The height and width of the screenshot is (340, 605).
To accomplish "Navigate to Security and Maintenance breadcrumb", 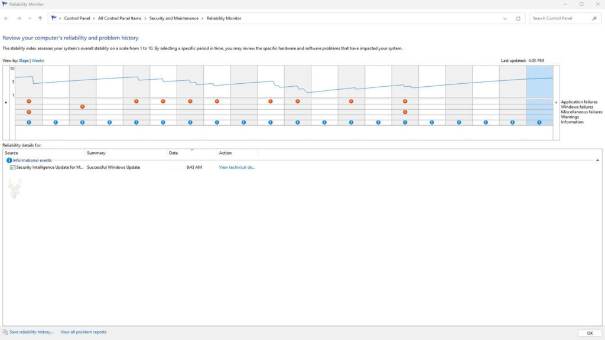I will pos(174,18).
